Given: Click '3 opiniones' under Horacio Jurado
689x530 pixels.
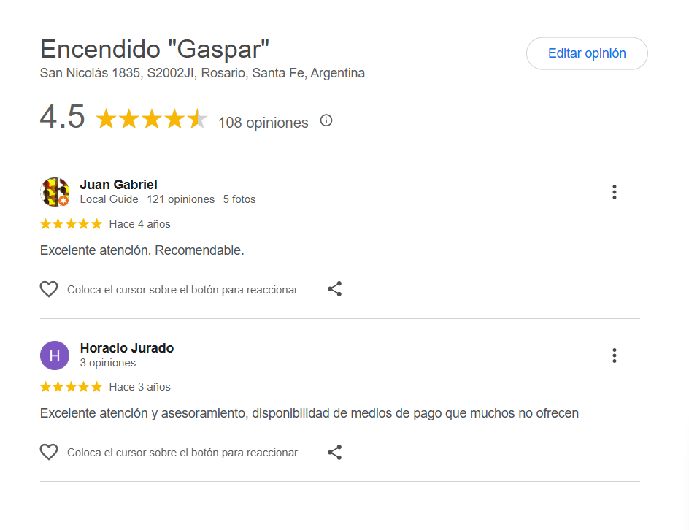Looking at the screenshot, I should 108,363.
